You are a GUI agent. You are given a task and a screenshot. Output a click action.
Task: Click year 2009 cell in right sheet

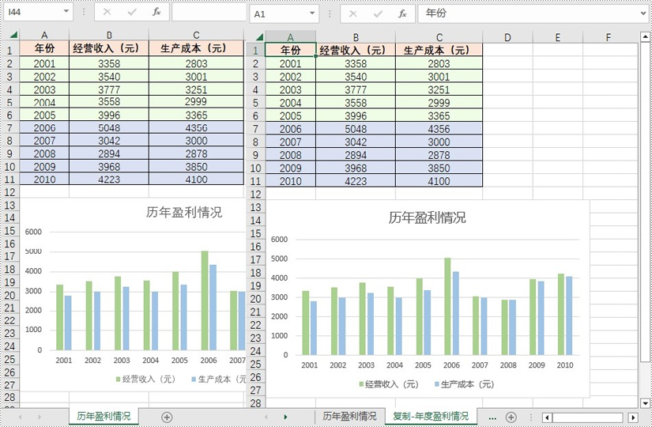click(291, 168)
